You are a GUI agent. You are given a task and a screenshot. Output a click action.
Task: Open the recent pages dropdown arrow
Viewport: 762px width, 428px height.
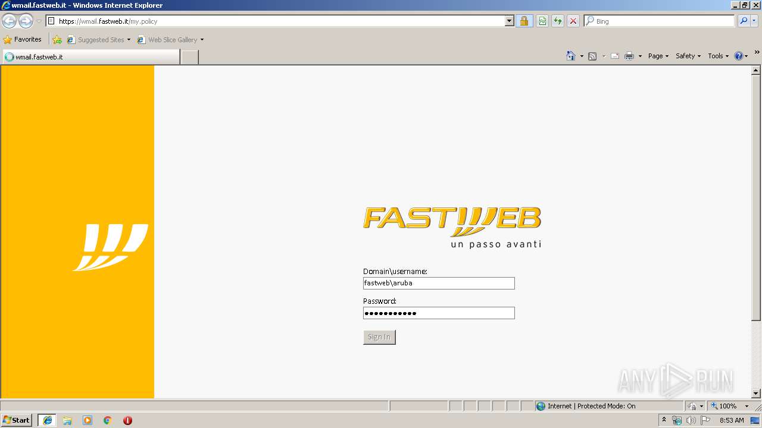[x=39, y=21]
